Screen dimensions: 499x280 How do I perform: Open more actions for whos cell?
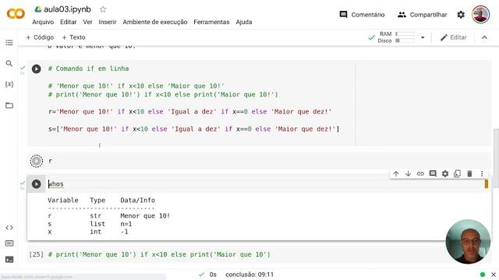tap(482, 173)
